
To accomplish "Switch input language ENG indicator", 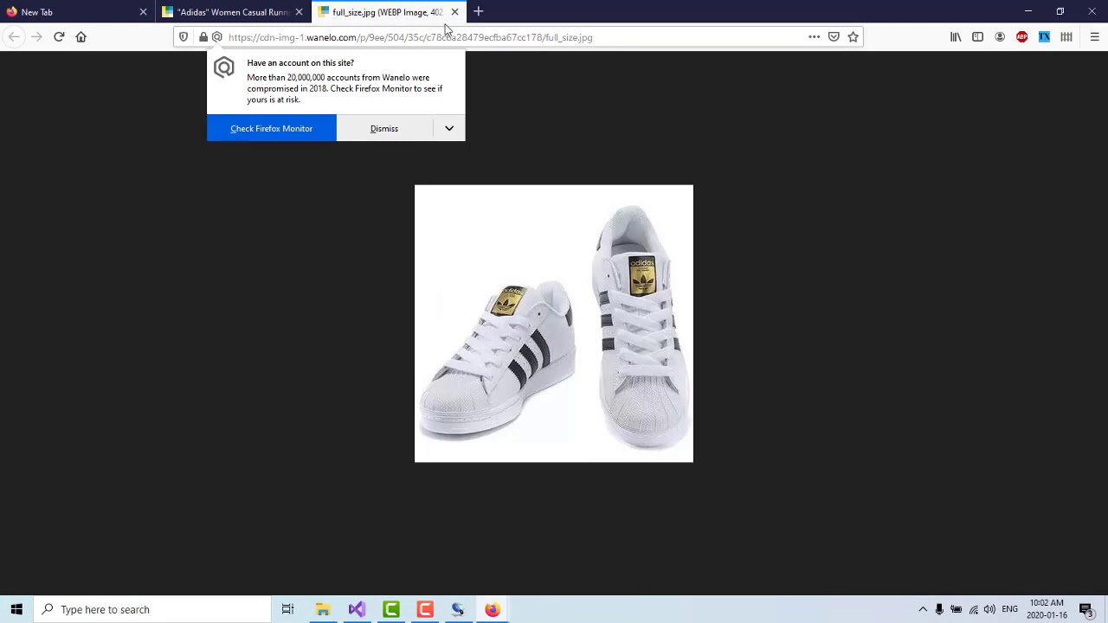I will [1009, 609].
